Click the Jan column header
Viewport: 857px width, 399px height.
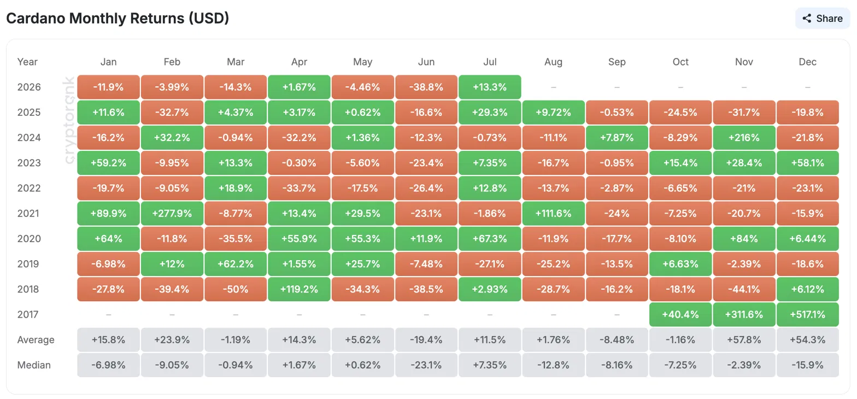pyautogui.click(x=108, y=62)
